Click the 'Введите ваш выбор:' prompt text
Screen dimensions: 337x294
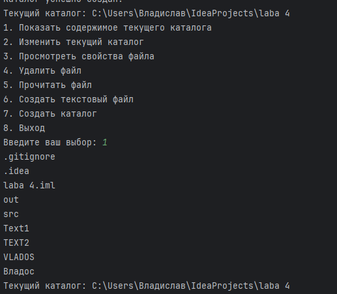coord(50,143)
